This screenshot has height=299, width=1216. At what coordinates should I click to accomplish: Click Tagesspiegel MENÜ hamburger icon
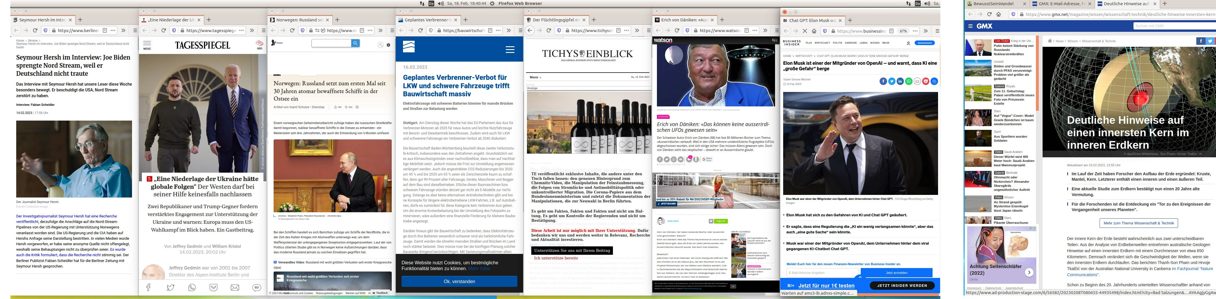click(x=147, y=45)
